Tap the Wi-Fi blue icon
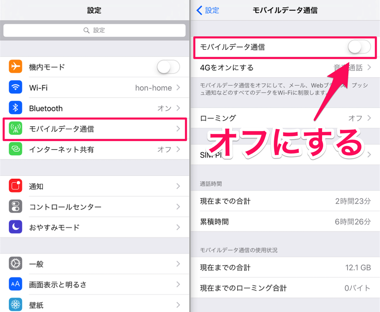Image resolution: width=380 pixels, height=312 pixels. point(16,87)
